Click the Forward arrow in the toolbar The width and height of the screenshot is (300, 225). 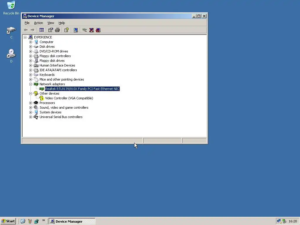33,30
